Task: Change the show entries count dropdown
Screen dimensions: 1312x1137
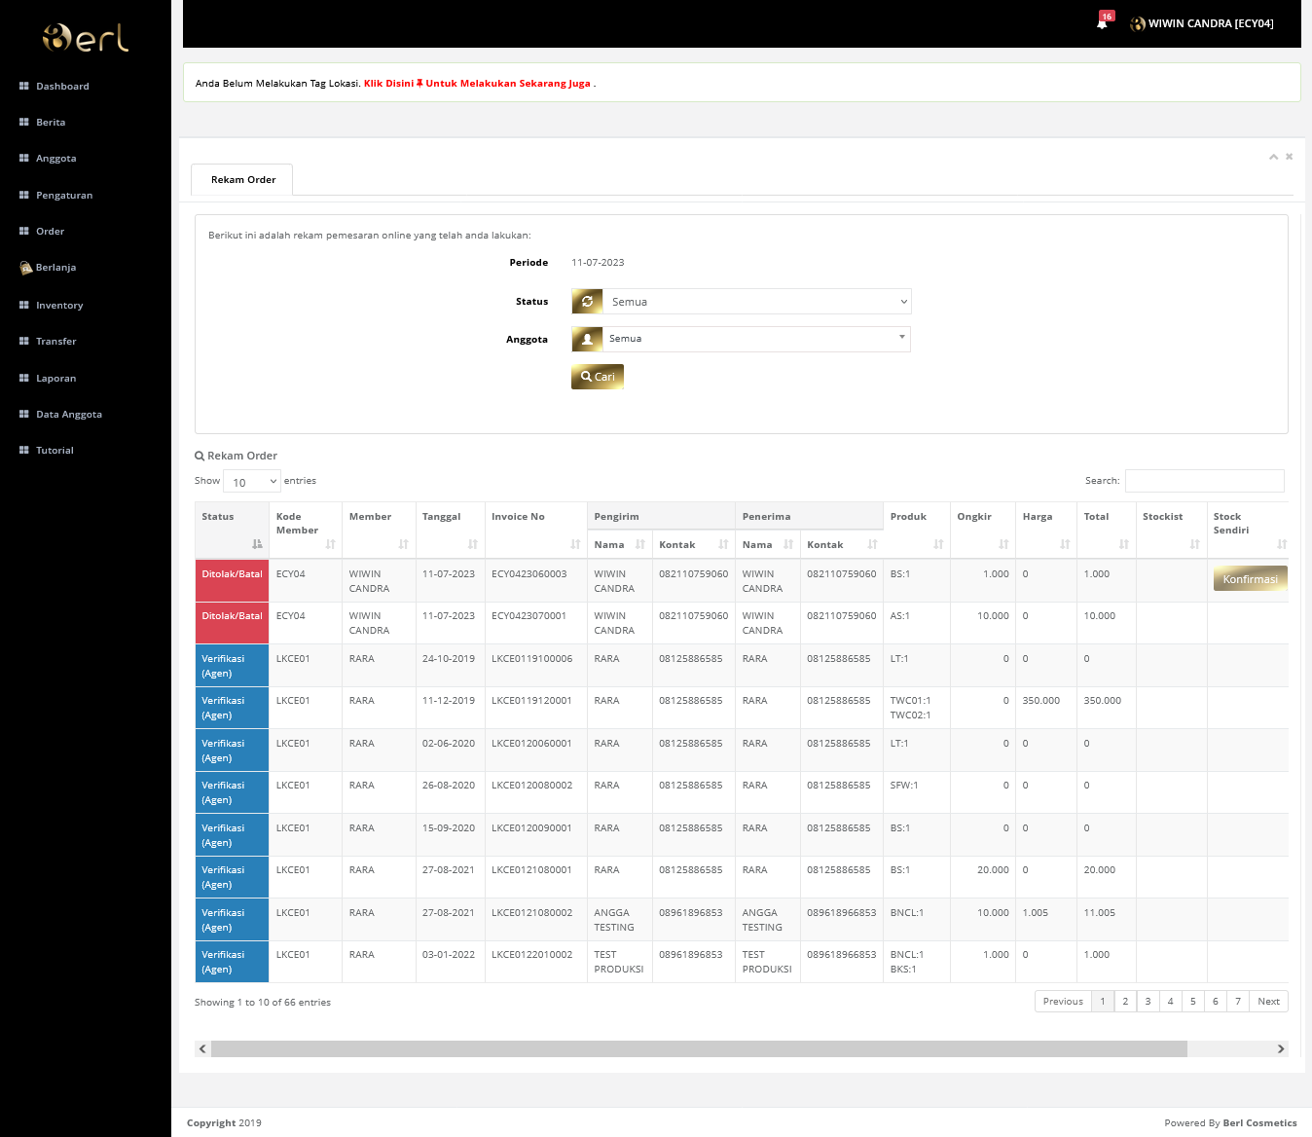Action: 252,482
